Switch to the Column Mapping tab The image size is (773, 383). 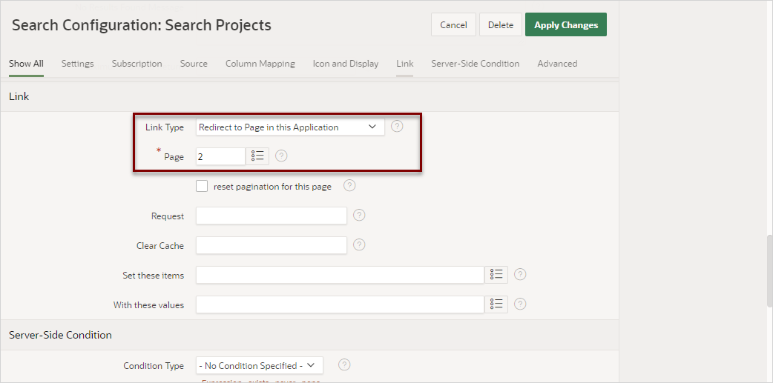tap(260, 64)
